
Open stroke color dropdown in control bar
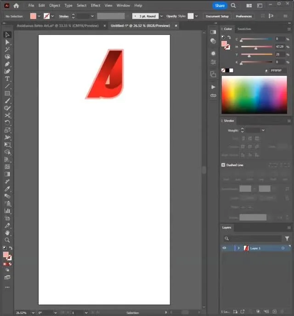tap(52, 16)
